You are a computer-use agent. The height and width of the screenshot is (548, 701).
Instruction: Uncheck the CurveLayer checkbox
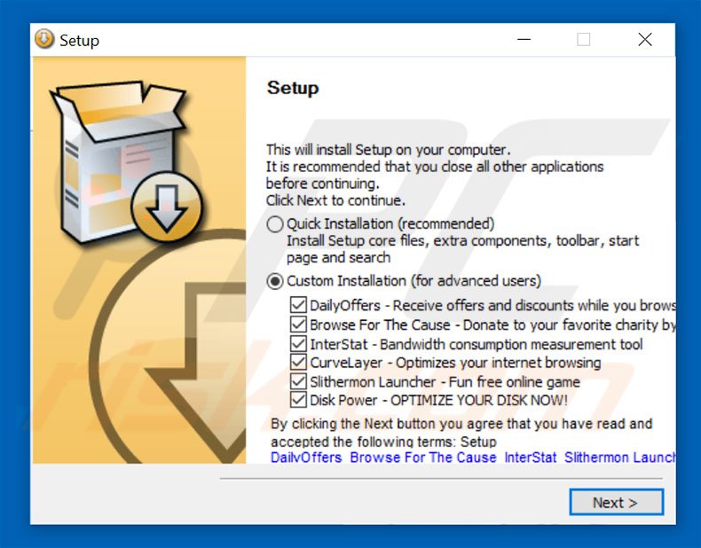click(x=298, y=363)
